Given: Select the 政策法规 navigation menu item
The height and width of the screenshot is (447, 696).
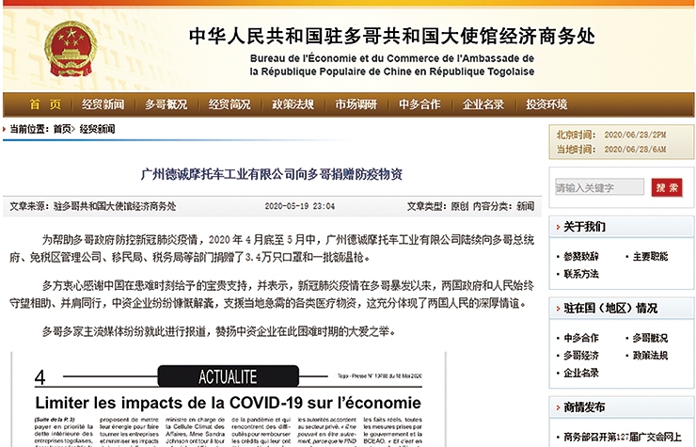Looking at the screenshot, I should pos(293,104).
